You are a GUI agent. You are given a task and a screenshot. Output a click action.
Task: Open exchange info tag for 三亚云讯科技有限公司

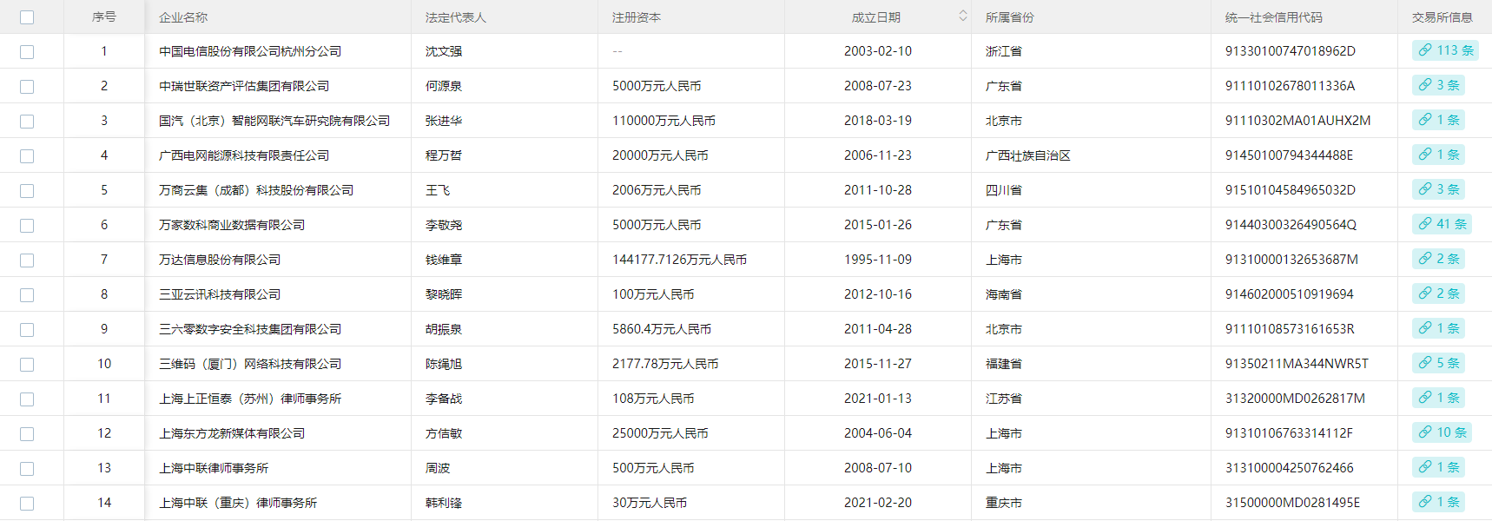pos(1438,293)
